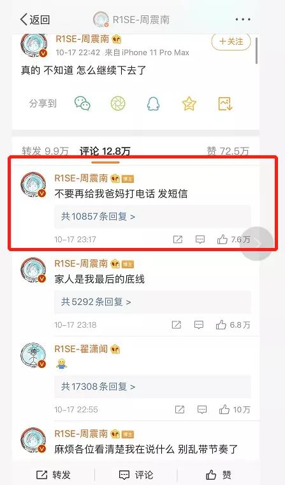This screenshot has width=285, height=485.
Task: Share post to WeChat icon
Action: pos(82,104)
